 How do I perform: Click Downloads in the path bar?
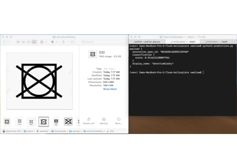click(59, 131)
